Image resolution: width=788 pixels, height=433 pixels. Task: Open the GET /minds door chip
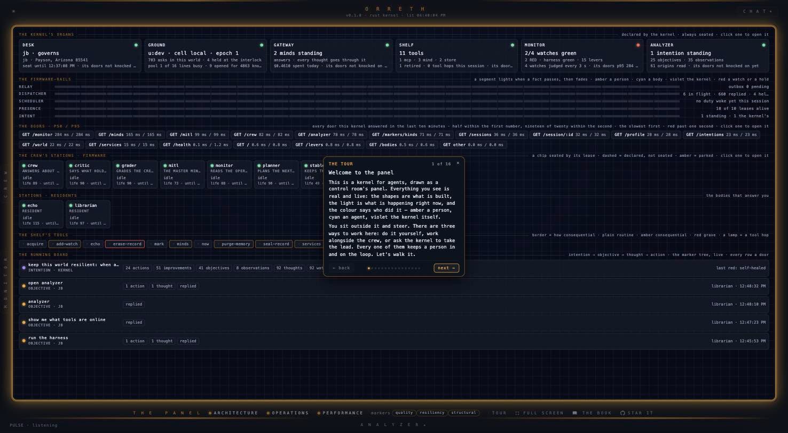click(130, 134)
